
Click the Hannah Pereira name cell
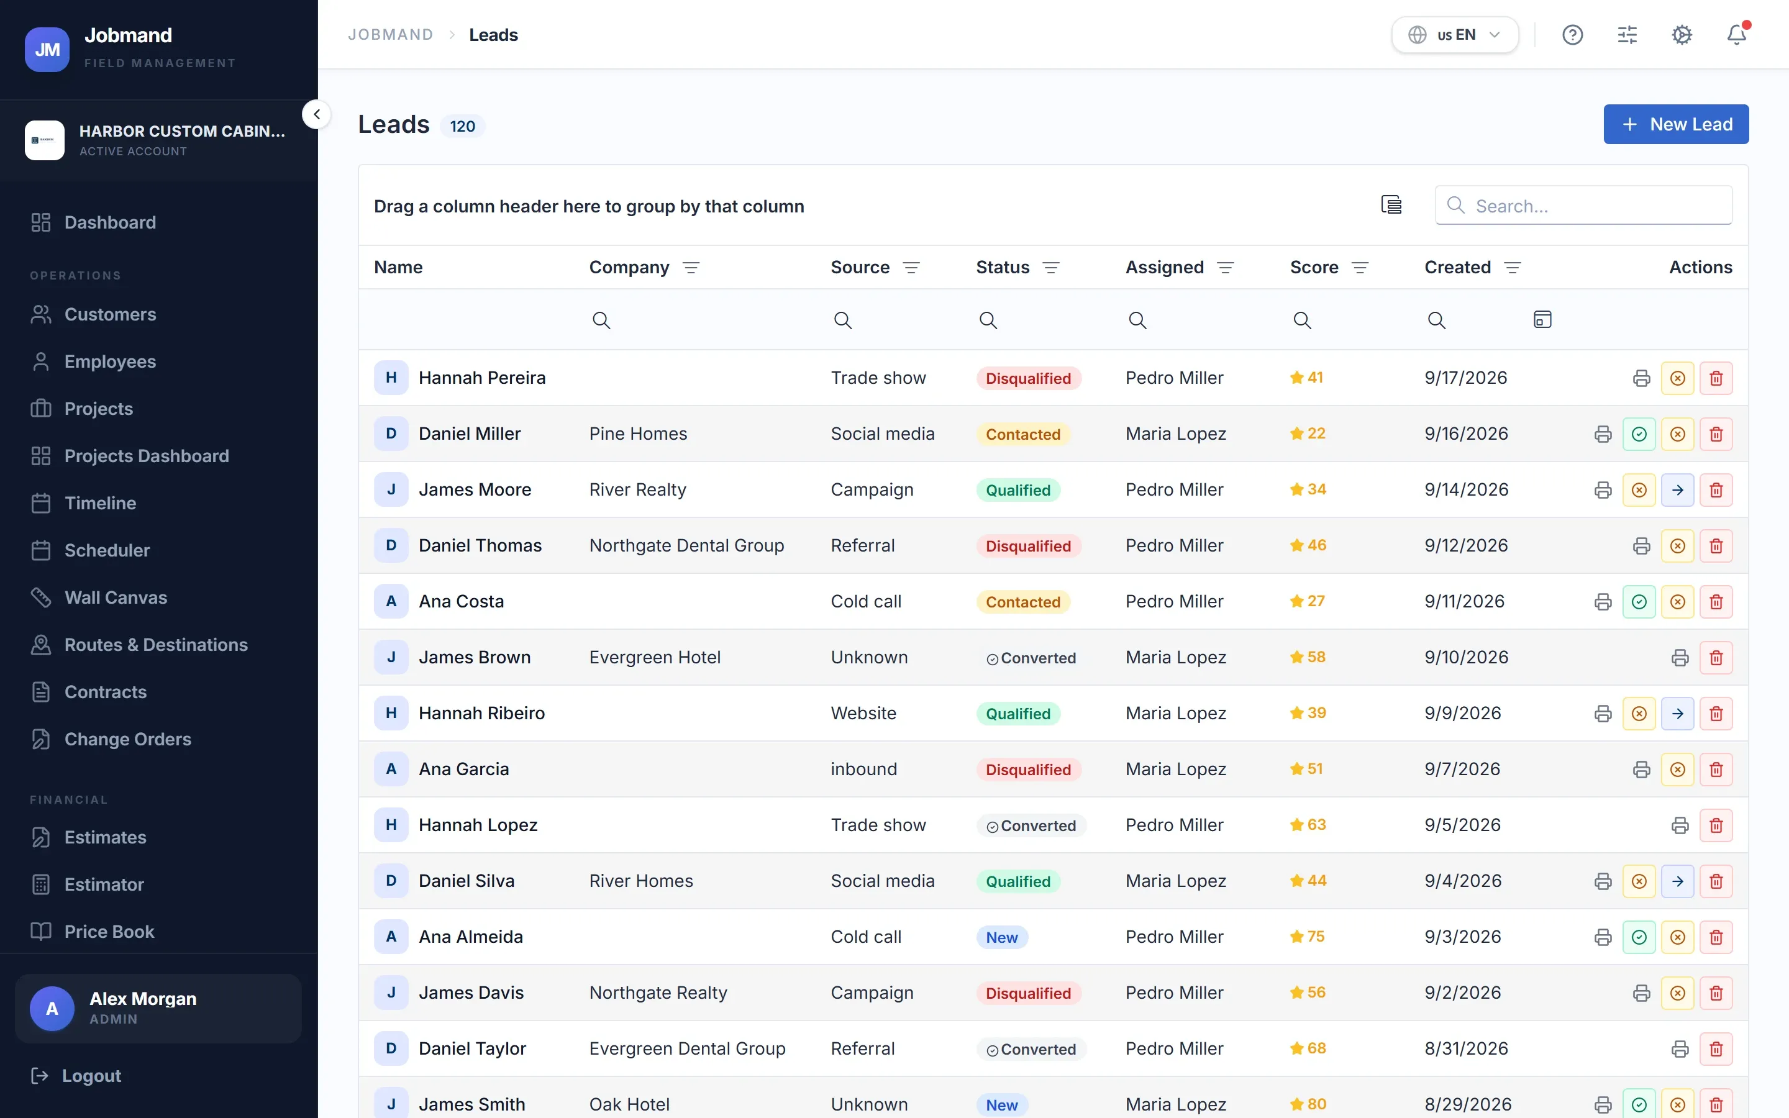(x=482, y=378)
